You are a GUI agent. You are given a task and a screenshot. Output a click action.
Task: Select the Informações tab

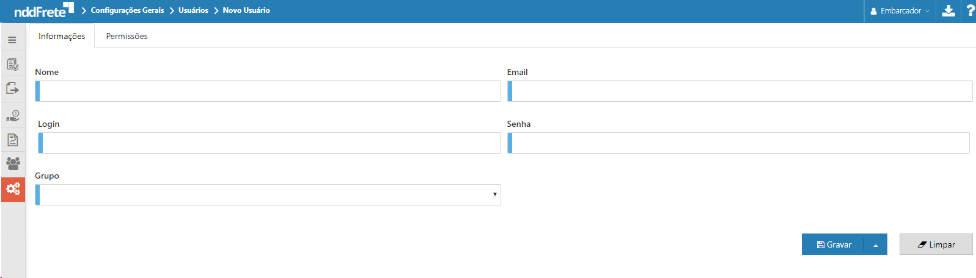tap(62, 37)
